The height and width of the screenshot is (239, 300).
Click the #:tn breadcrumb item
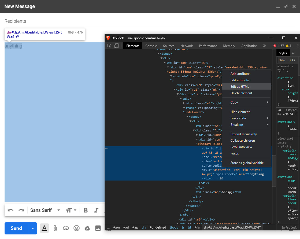(x=197, y=227)
